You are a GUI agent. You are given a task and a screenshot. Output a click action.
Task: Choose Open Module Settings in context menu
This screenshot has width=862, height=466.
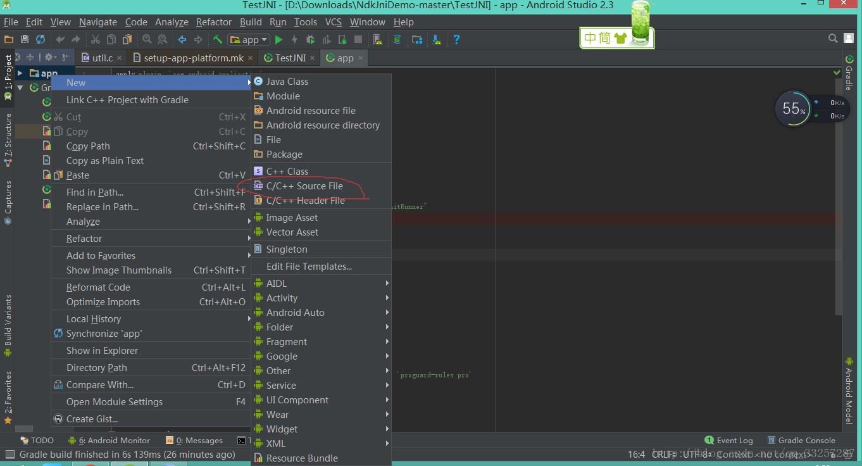[x=151, y=402]
